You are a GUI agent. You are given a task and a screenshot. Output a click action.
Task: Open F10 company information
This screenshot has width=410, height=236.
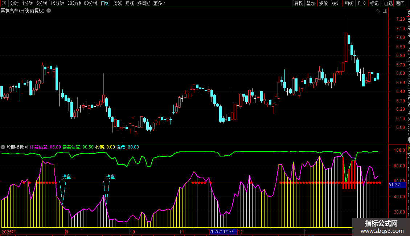362,4
